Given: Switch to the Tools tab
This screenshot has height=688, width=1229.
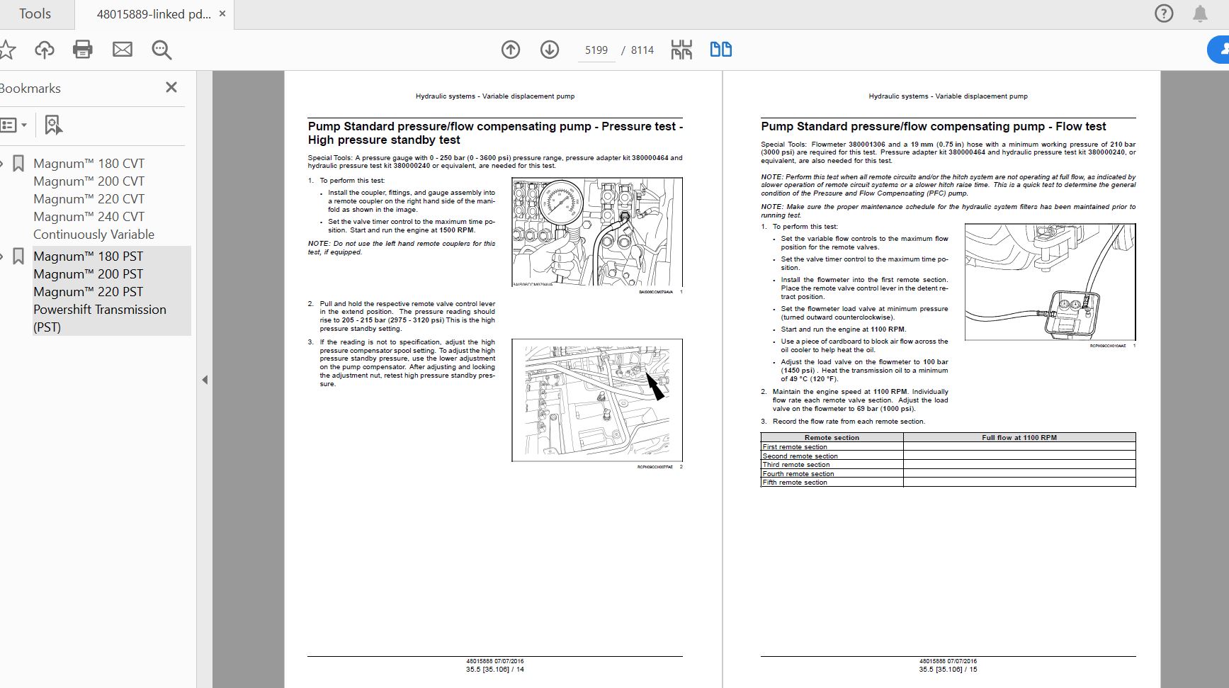Looking at the screenshot, I should click(x=35, y=14).
